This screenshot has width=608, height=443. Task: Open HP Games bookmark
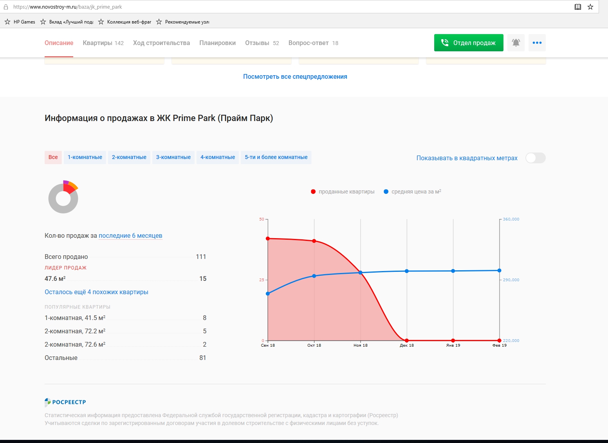coord(20,22)
